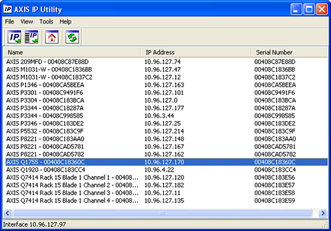
Task: Sort list by the Name column header
Action: point(72,52)
